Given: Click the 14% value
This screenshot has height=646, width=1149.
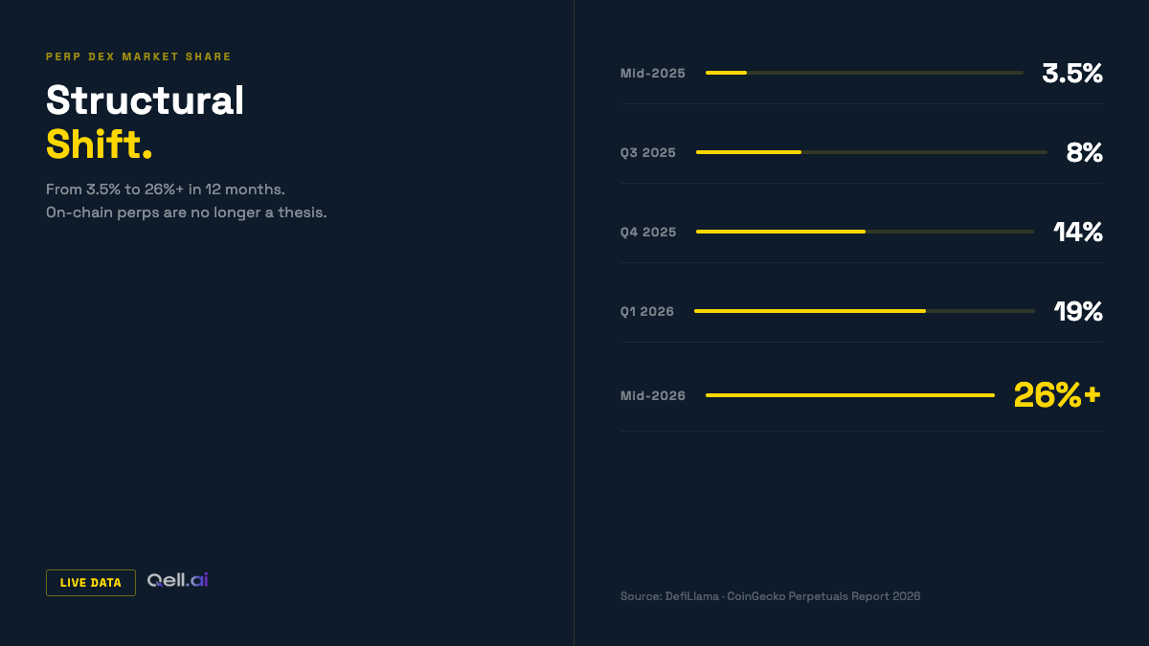Looking at the screenshot, I should 1078,232.
